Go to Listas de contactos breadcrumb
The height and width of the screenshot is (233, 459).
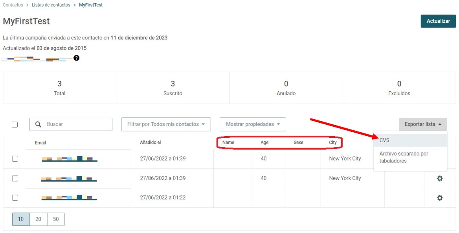51,5
